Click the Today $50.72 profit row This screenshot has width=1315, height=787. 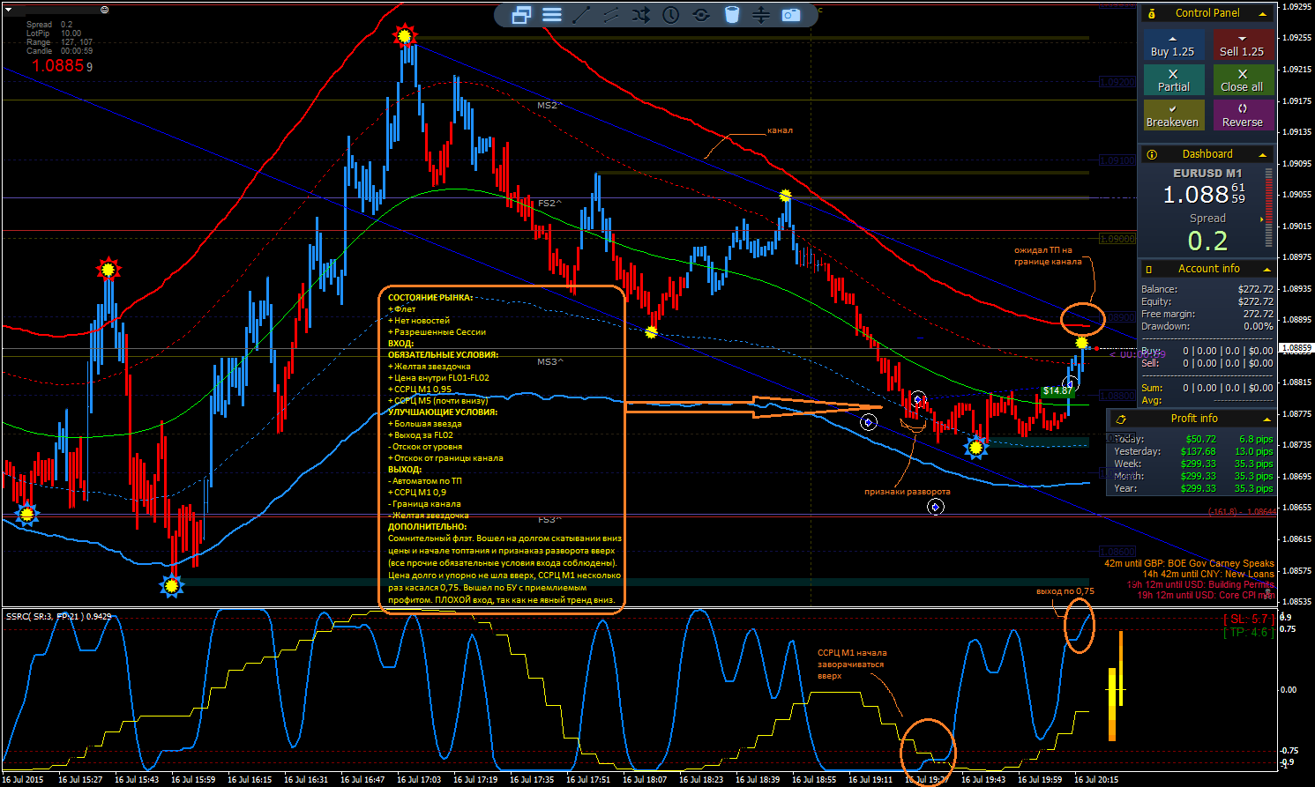[x=1193, y=439]
